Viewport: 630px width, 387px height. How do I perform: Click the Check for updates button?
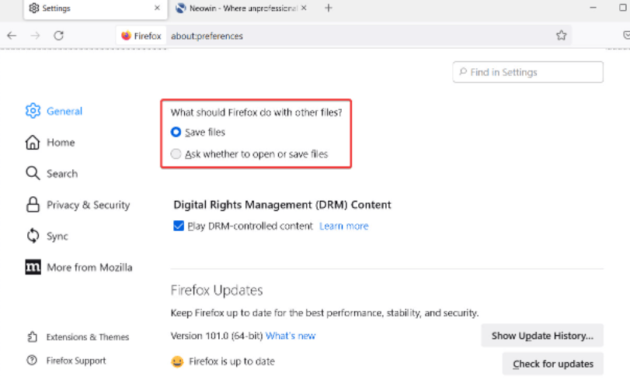tap(552, 363)
